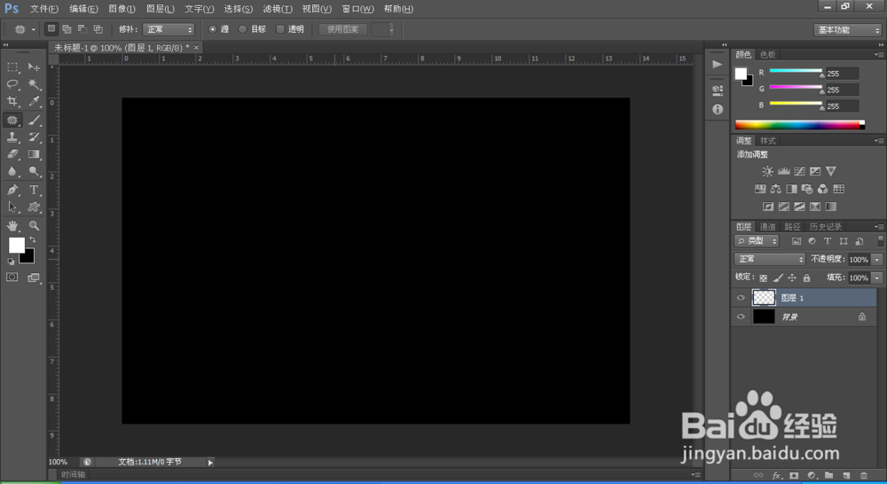887x484 pixels.
Task: Open the tool preset picker arrow
Action: pyautogui.click(x=34, y=29)
